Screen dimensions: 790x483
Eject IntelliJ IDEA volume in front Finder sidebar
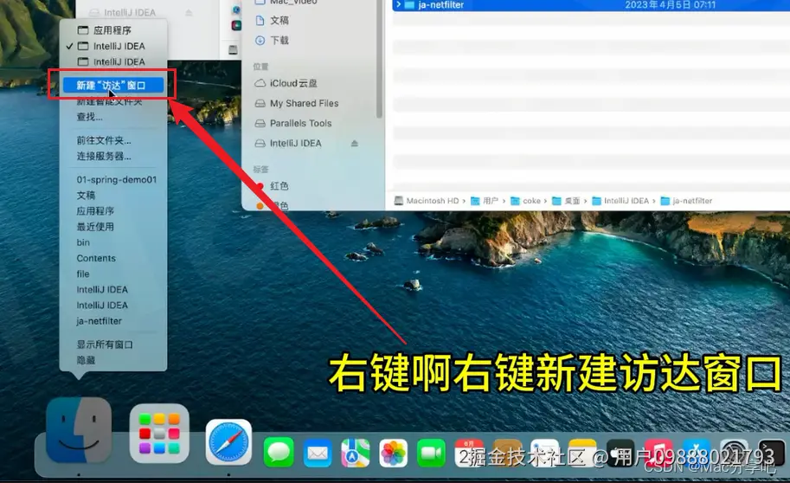355,144
